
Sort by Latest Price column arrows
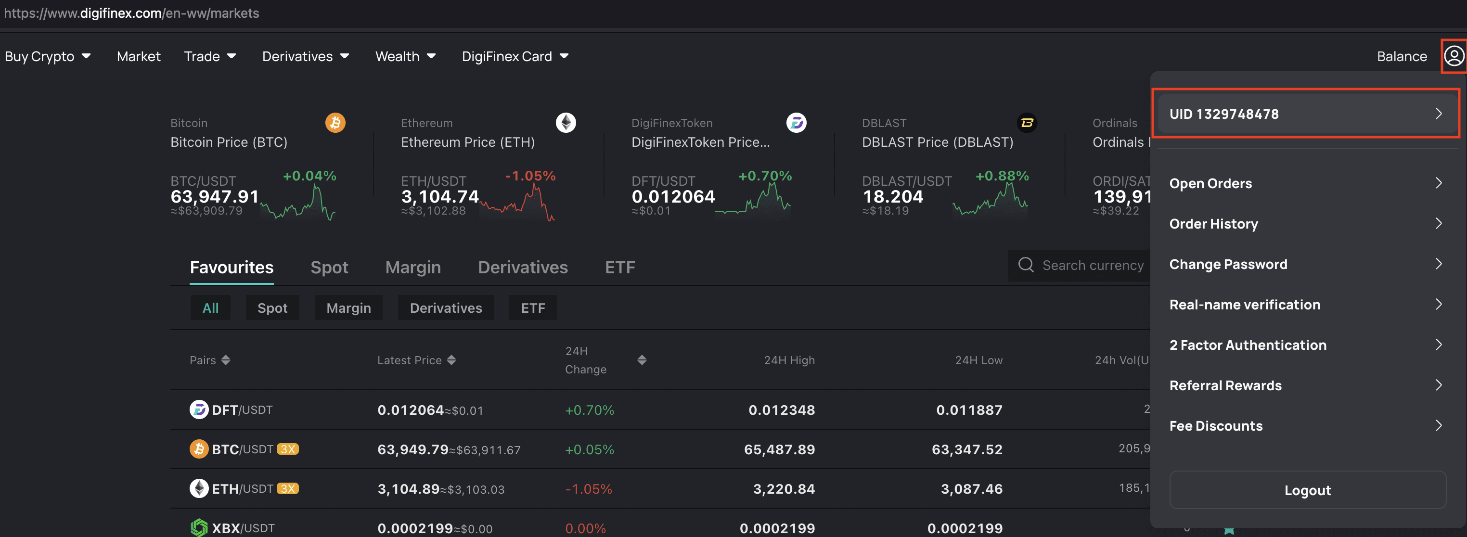click(451, 360)
